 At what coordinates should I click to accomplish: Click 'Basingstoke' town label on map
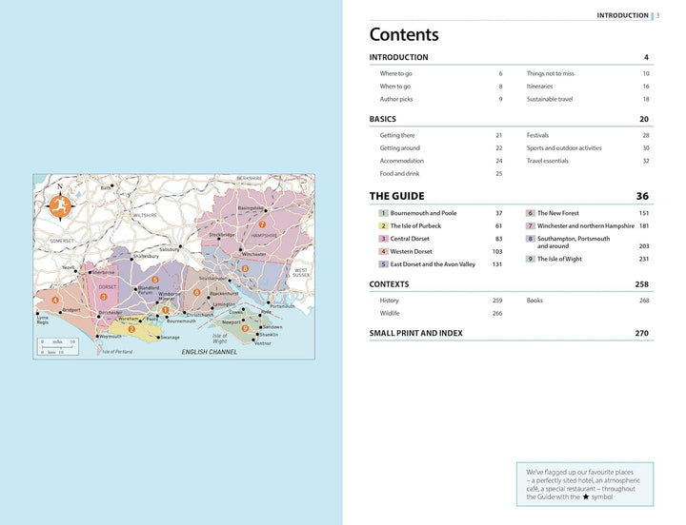point(251,208)
